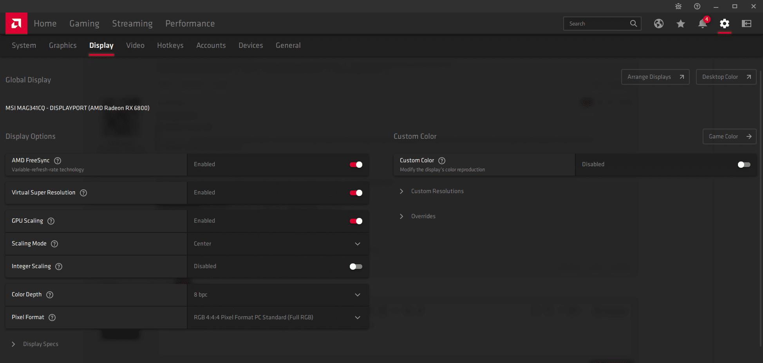Open the Performance menu
The image size is (763, 363).
pyautogui.click(x=190, y=24)
